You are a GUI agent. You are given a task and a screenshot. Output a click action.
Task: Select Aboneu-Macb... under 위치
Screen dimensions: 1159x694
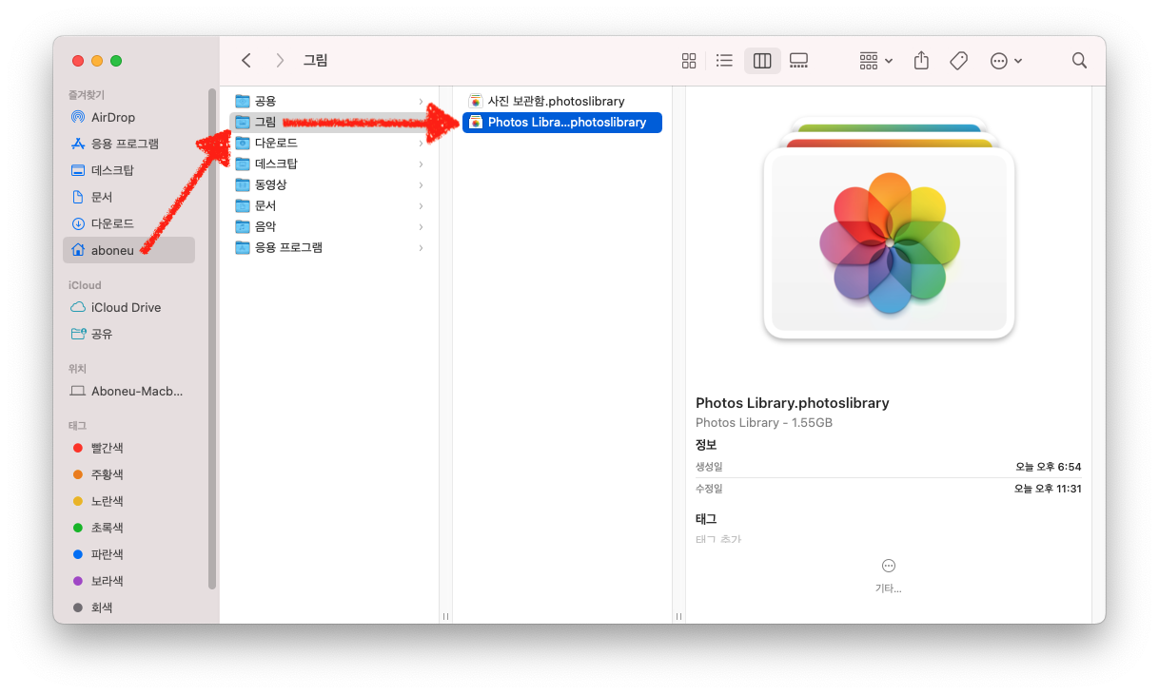click(128, 391)
